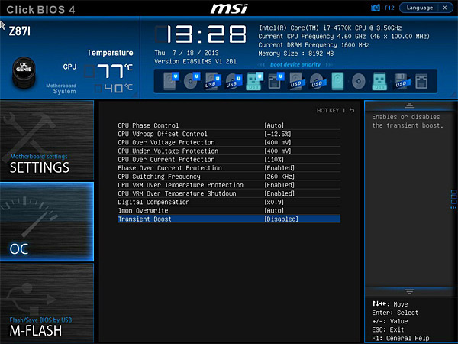Select the last network boot icon without badge

point(421,81)
